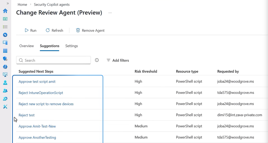Open Troubleshooting wrench icon in sidebar
The width and height of the screenshot is (268, 143).
(x=5, y=107)
